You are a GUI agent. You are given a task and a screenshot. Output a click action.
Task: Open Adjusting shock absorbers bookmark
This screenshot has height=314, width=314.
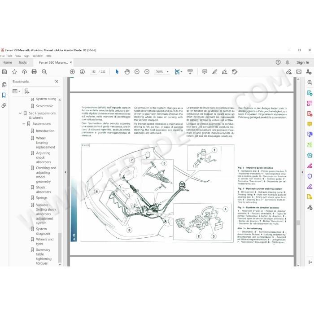tap(43, 157)
